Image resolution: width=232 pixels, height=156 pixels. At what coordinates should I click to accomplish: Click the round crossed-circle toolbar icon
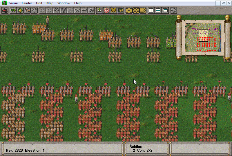[173, 10]
